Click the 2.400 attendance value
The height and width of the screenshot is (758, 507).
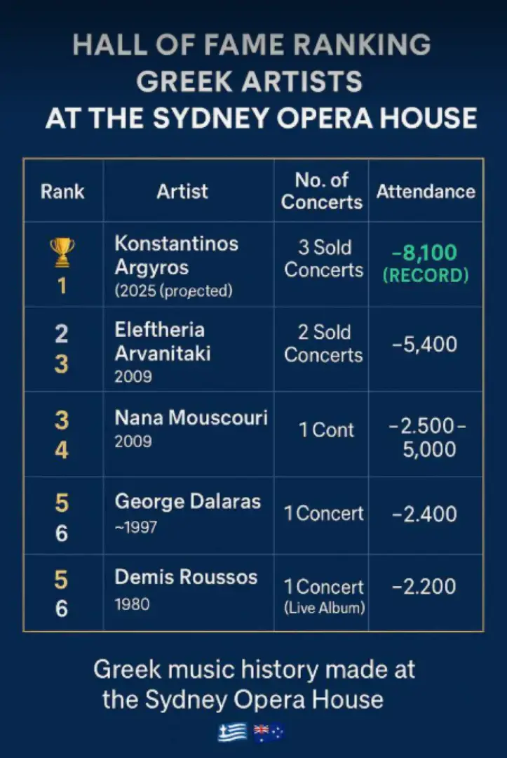425,514
